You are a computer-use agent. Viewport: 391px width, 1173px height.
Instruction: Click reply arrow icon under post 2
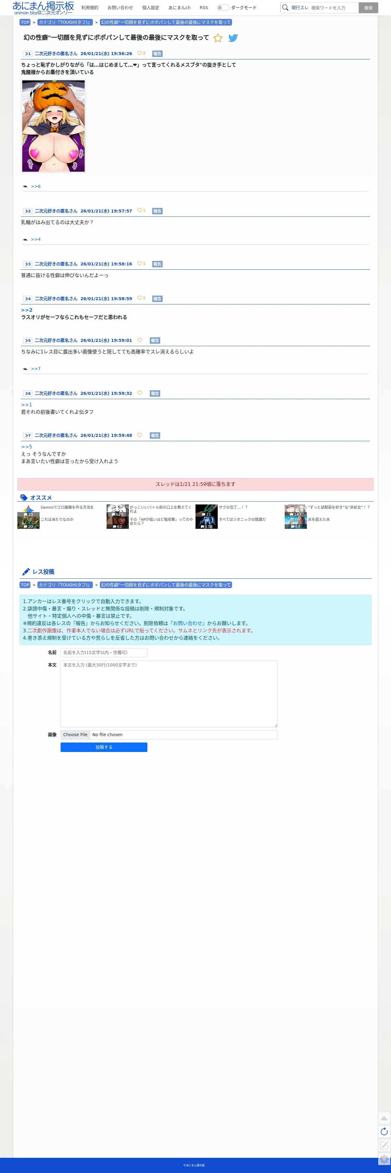click(25, 240)
